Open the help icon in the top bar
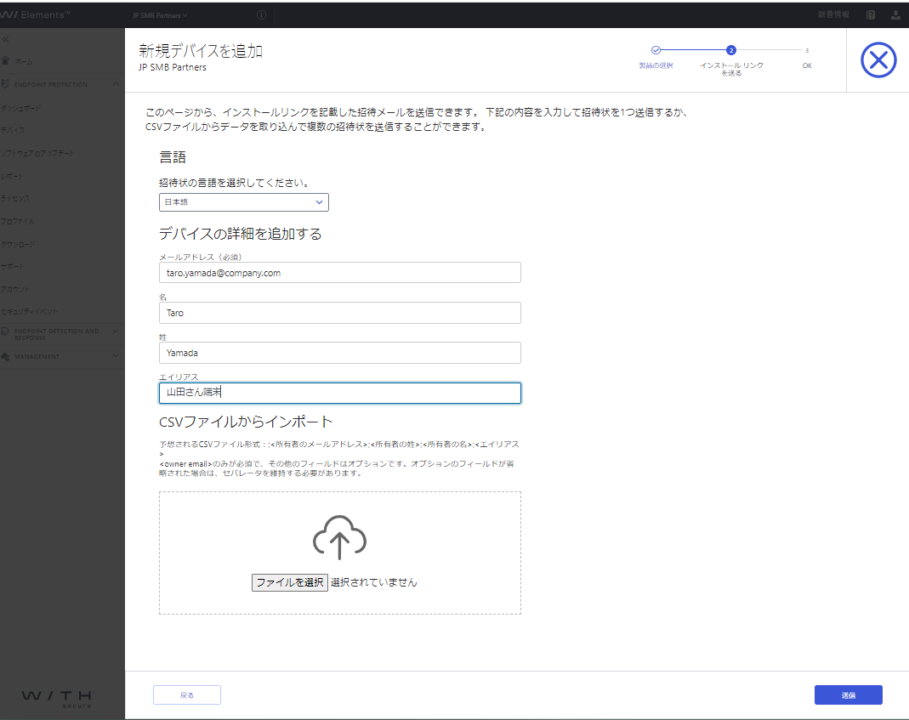909x720 pixels. click(x=869, y=14)
